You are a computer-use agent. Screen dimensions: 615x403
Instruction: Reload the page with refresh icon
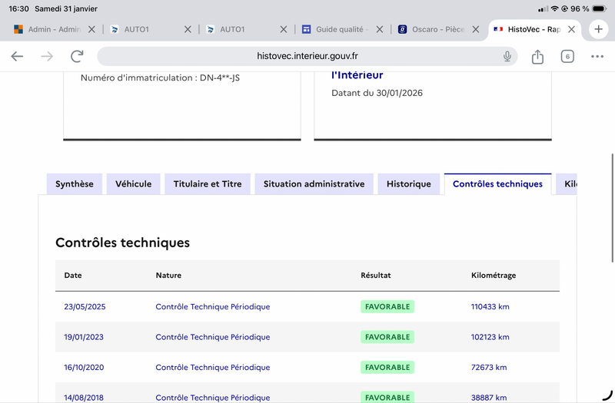click(77, 56)
